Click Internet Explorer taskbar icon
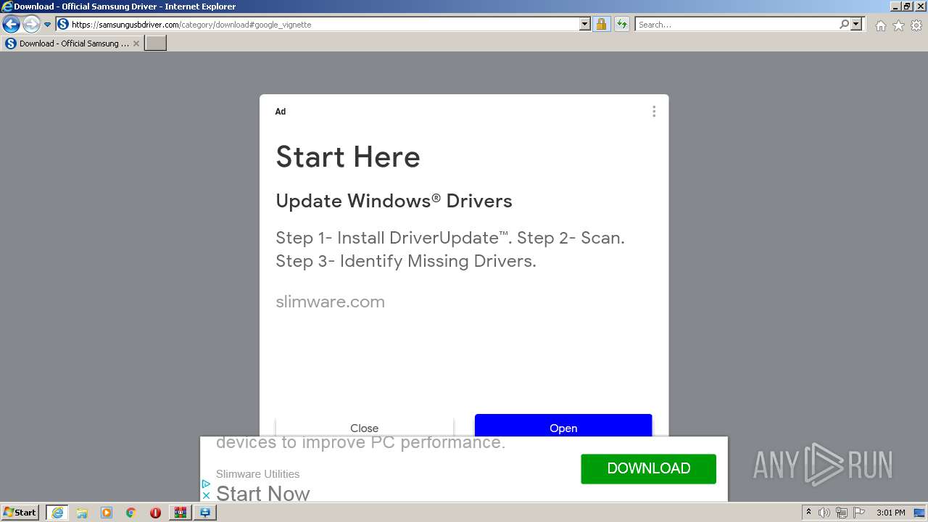 [x=57, y=513]
